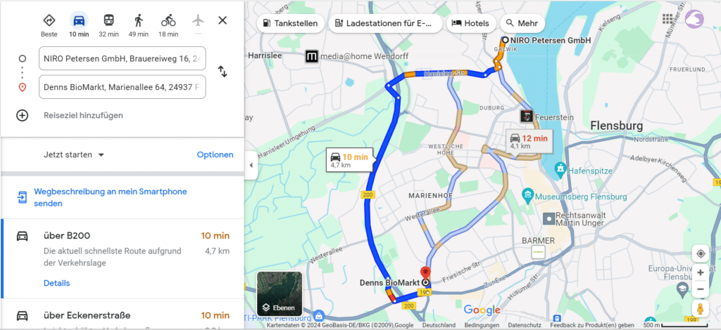Swap start and destination with reverse arrows
The height and width of the screenshot is (330, 721).
[x=222, y=72]
